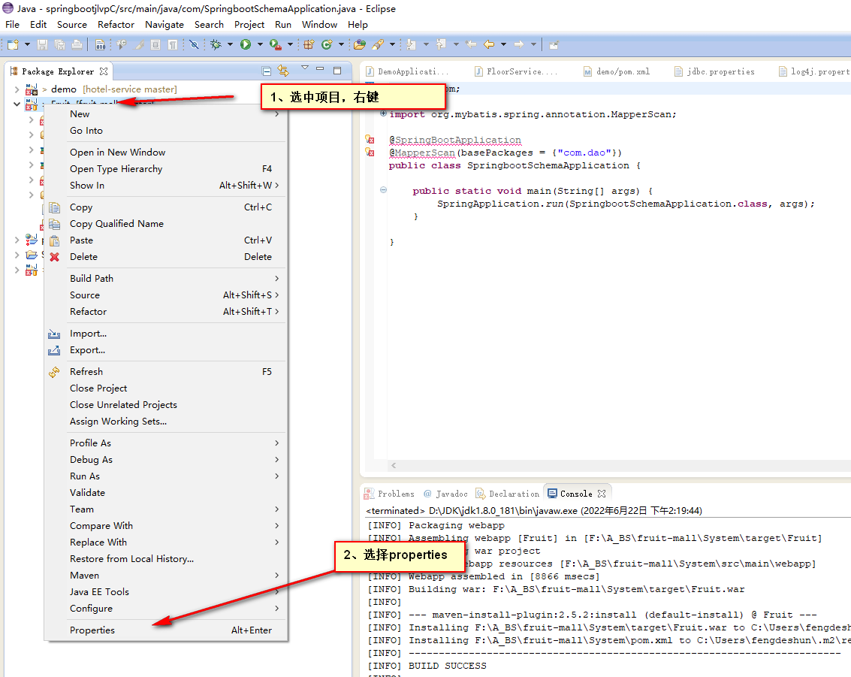Open the jdbc.properties editor tab

(715, 71)
